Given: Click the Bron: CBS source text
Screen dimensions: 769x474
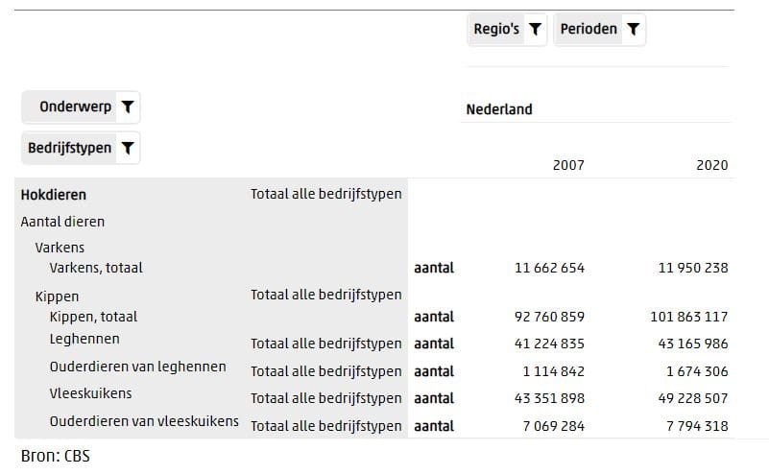Looking at the screenshot, I should click(55, 456).
